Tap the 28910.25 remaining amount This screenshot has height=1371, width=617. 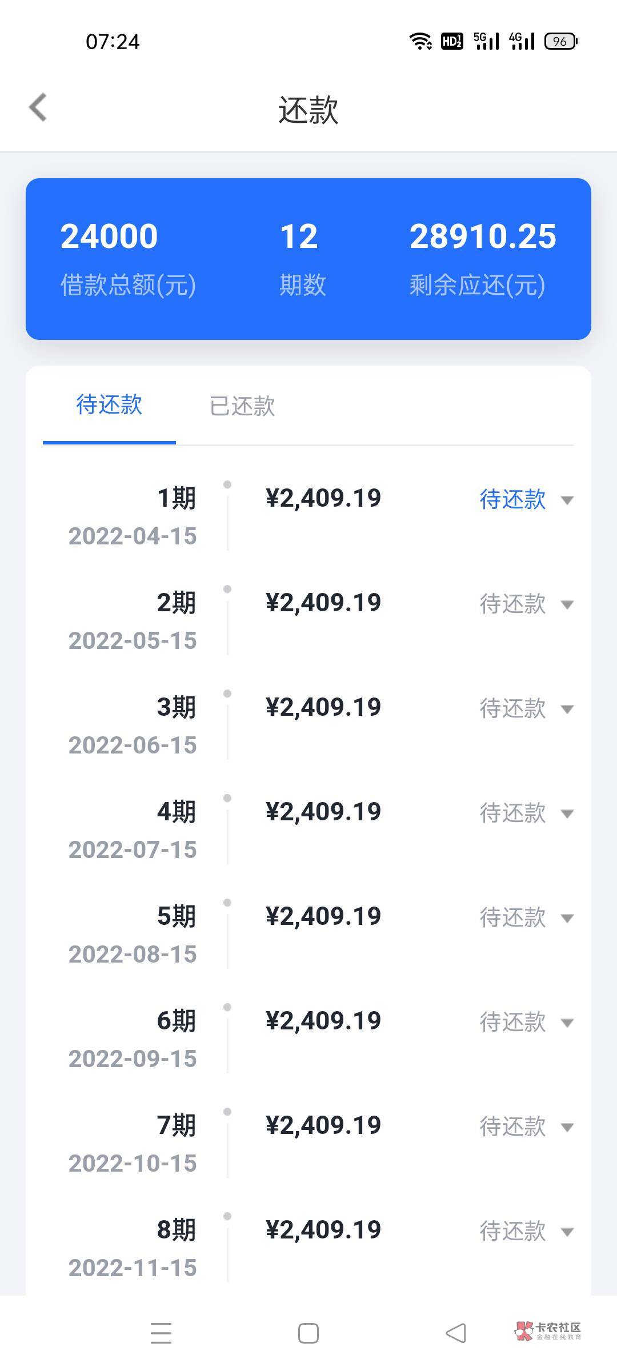pos(483,236)
